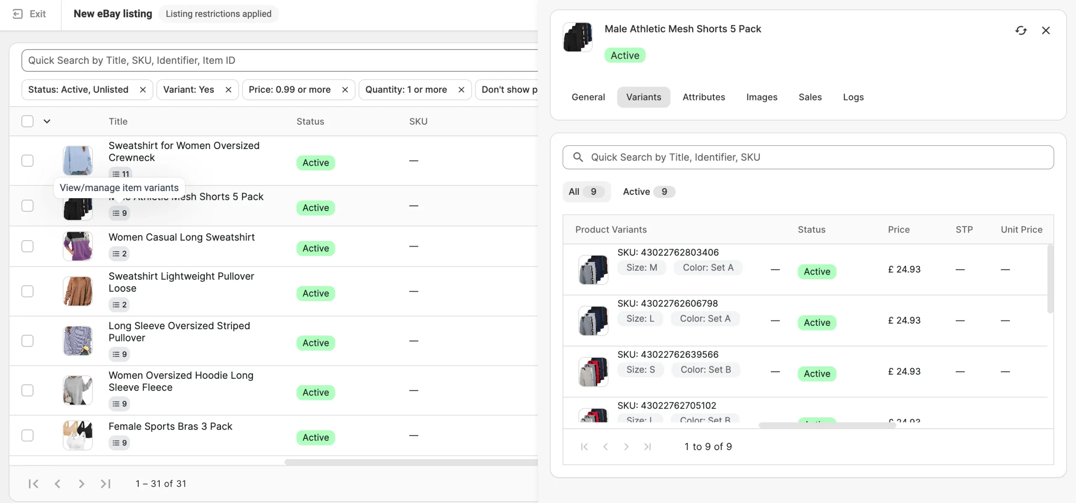Image resolution: width=1076 pixels, height=503 pixels.
Task: Focus the variants Quick Search field
Action: coord(808,157)
